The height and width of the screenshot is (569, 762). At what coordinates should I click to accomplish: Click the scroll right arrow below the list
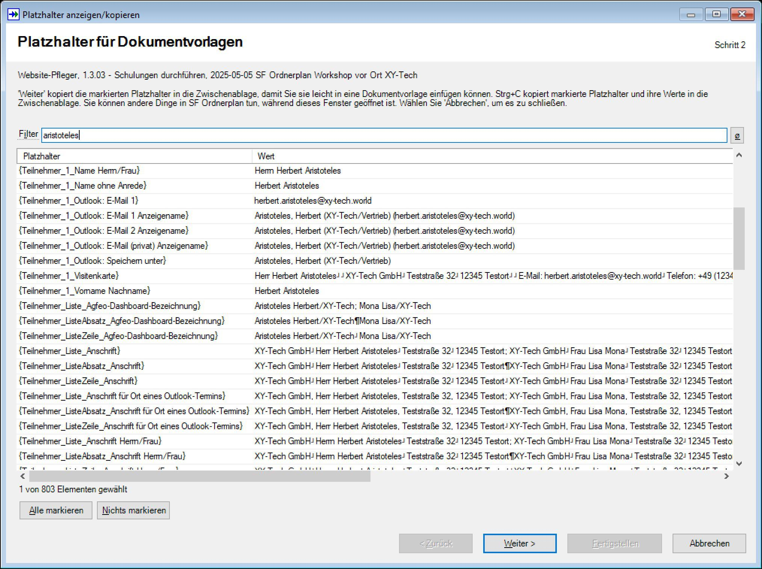726,476
